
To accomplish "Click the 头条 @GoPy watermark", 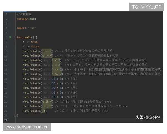I will tap(148, 117).
